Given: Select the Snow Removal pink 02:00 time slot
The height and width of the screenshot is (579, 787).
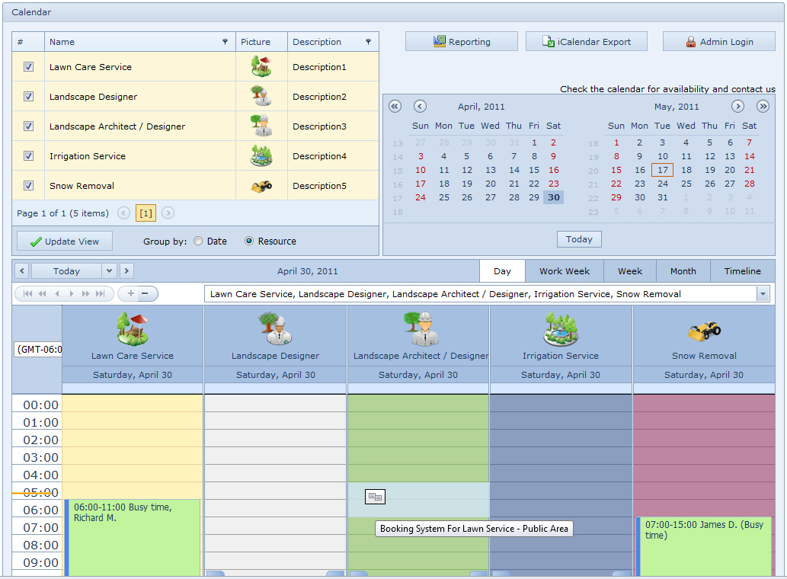Looking at the screenshot, I should (x=703, y=438).
